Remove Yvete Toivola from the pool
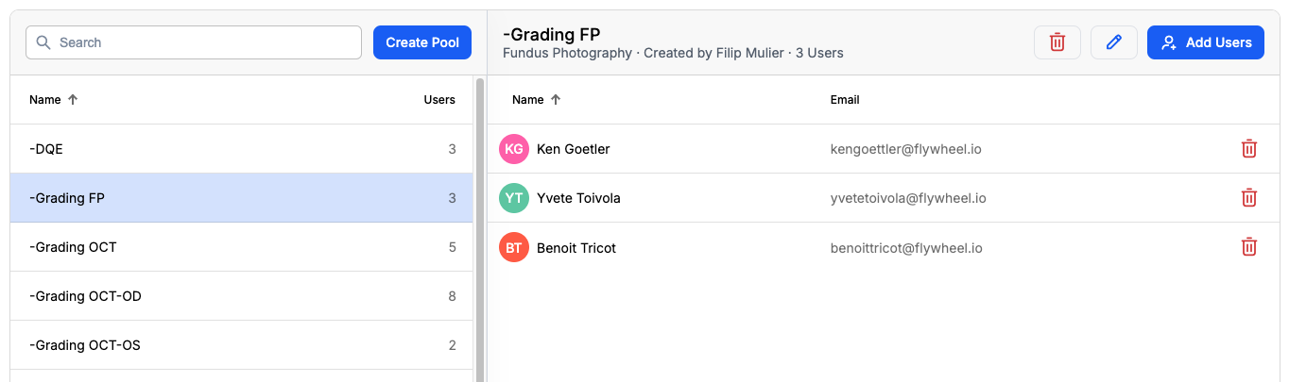This screenshot has width=1289, height=382. [x=1248, y=198]
